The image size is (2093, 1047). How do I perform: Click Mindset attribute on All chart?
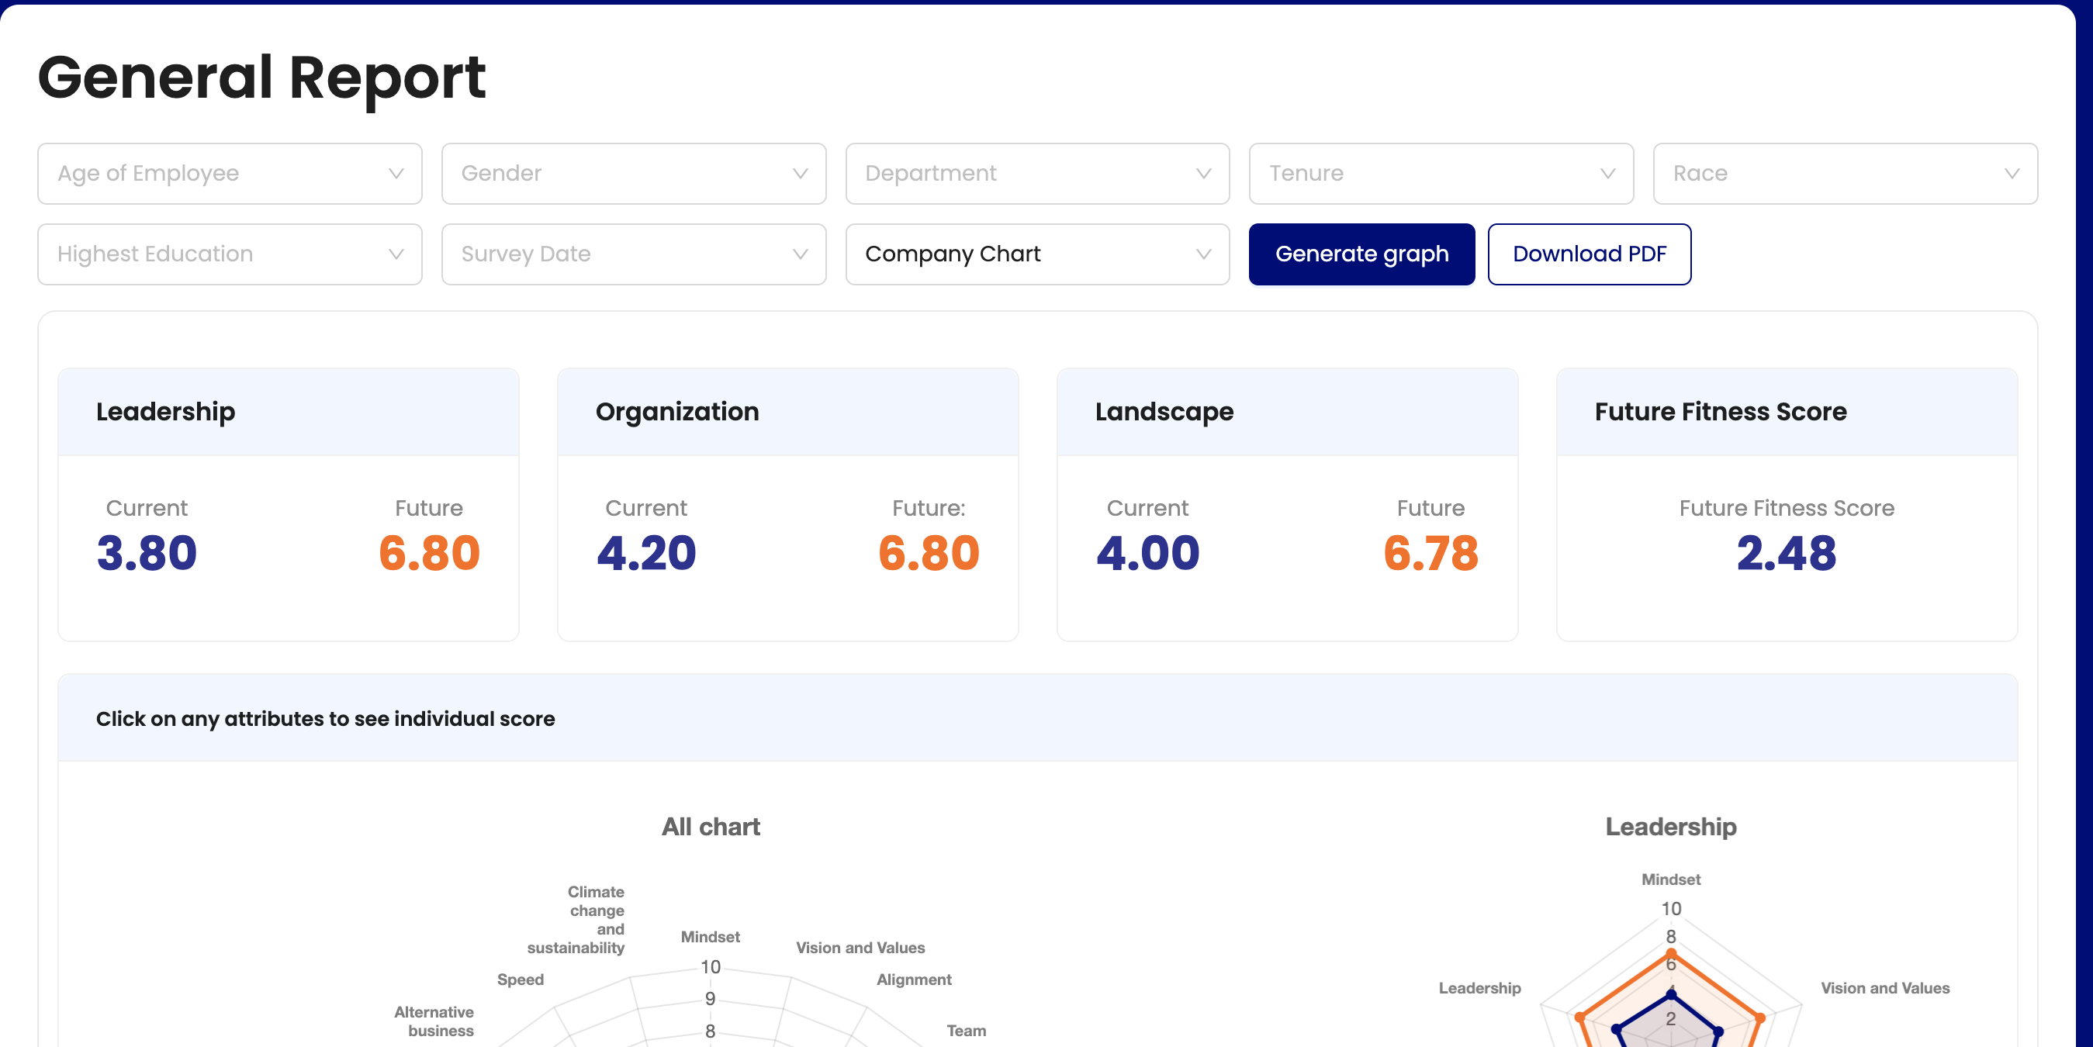[709, 937]
